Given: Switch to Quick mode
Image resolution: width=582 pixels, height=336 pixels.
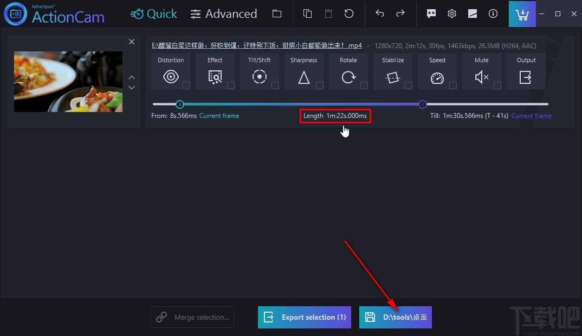Looking at the screenshot, I should (x=154, y=14).
